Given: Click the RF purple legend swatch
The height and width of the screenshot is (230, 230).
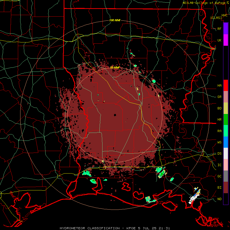Looking at the screenshot, I should click(x=226, y=29).
